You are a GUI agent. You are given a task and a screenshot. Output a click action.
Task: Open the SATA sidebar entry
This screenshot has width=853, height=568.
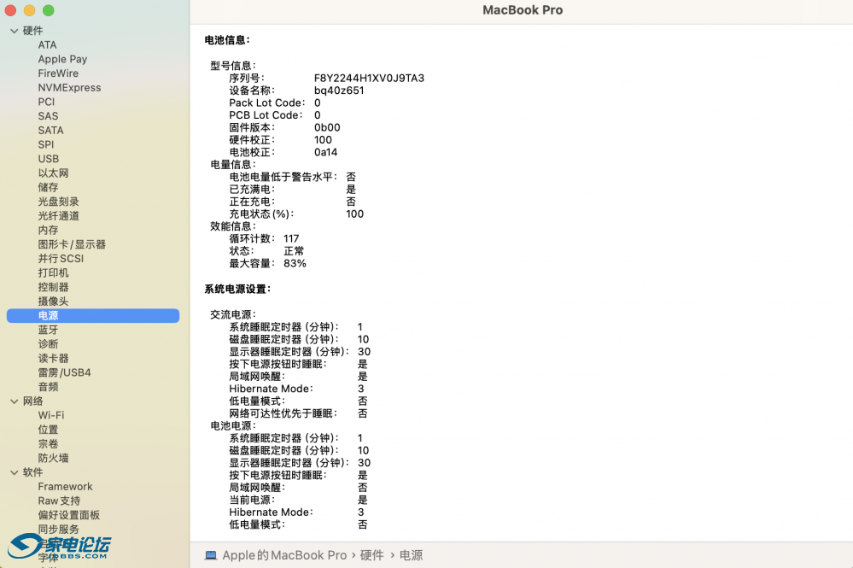pyautogui.click(x=50, y=131)
